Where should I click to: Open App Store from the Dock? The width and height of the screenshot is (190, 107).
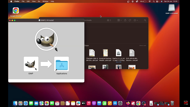pyautogui.click(x=115, y=103)
